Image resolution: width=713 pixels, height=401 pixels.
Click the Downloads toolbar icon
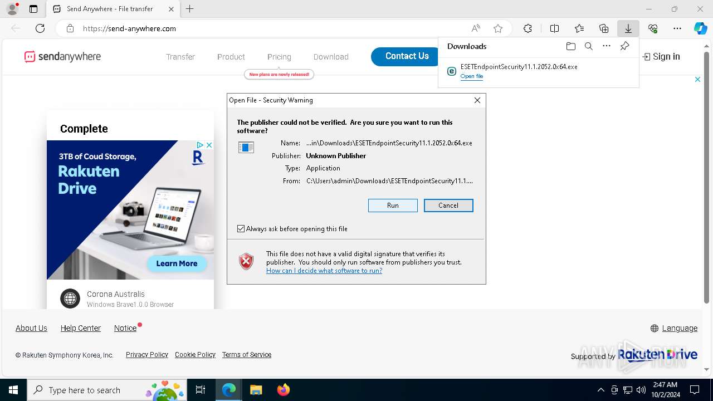pyautogui.click(x=628, y=28)
